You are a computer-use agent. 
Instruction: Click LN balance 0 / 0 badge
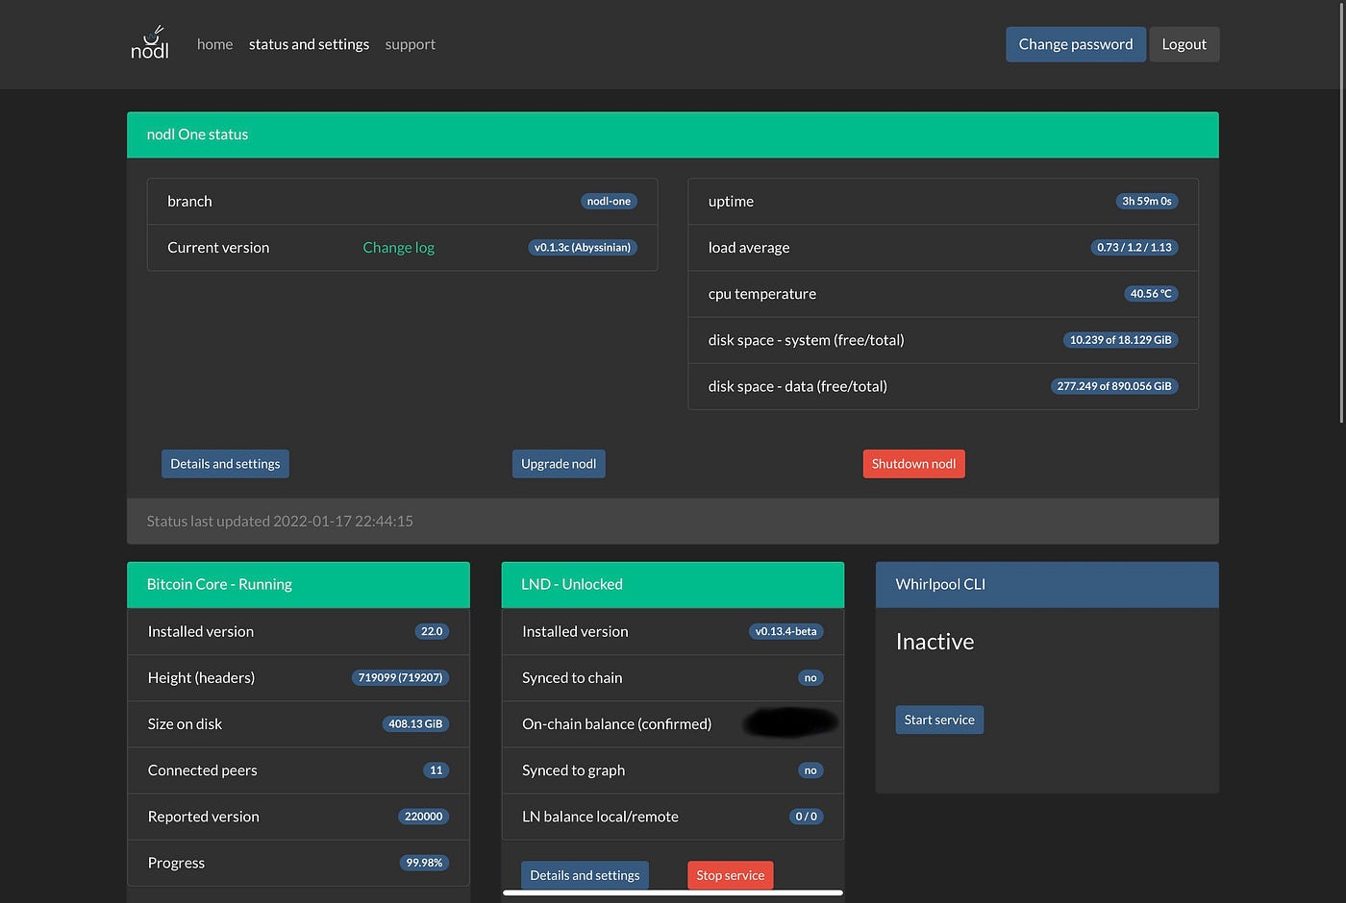[x=806, y=816]
